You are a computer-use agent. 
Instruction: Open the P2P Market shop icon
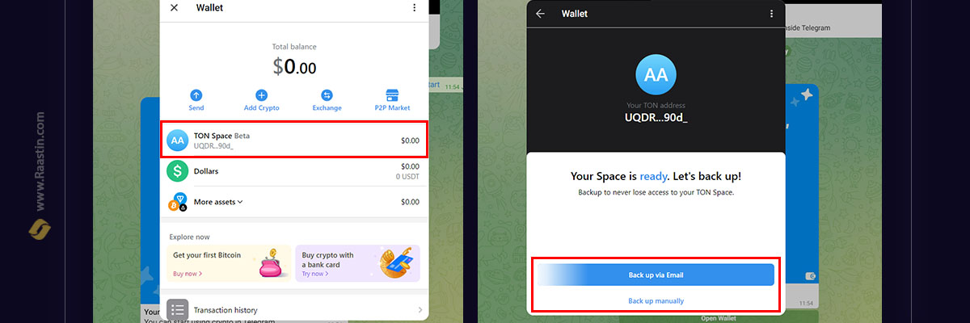coord(392,95)
